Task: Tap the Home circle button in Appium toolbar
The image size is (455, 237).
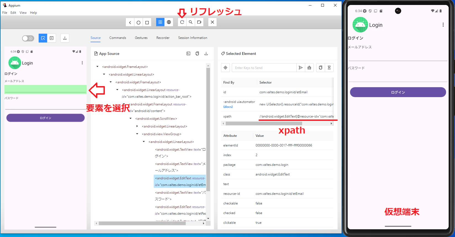Action: point(139,22)
